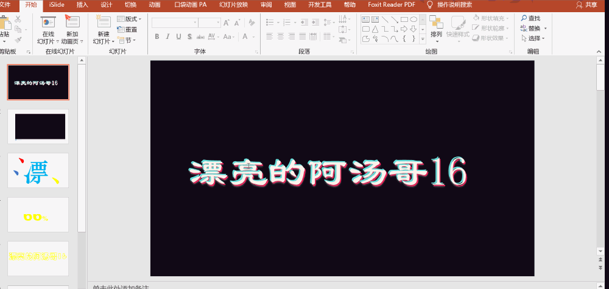
Task: Click the clear formatting eraser icon
Action: (252, 23)
